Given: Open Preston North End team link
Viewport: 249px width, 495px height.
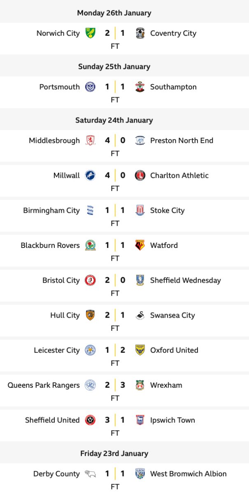Looking at the screenshot, I should pyautogui.click(x=182, y=141).
